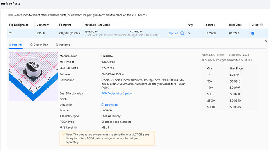
Task: Click the Top Designator column header
Action: pyautogui.click(x=18, y=25)
